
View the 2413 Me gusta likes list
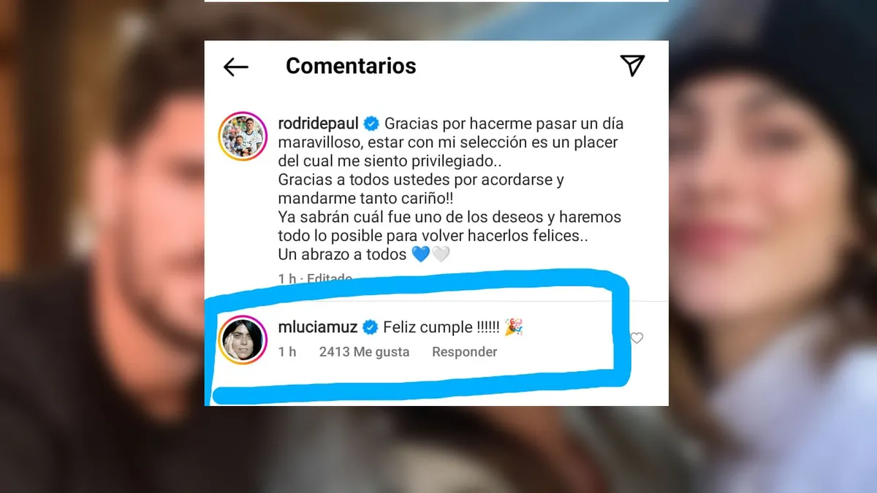pyautogui.click(x=364, y=352)
